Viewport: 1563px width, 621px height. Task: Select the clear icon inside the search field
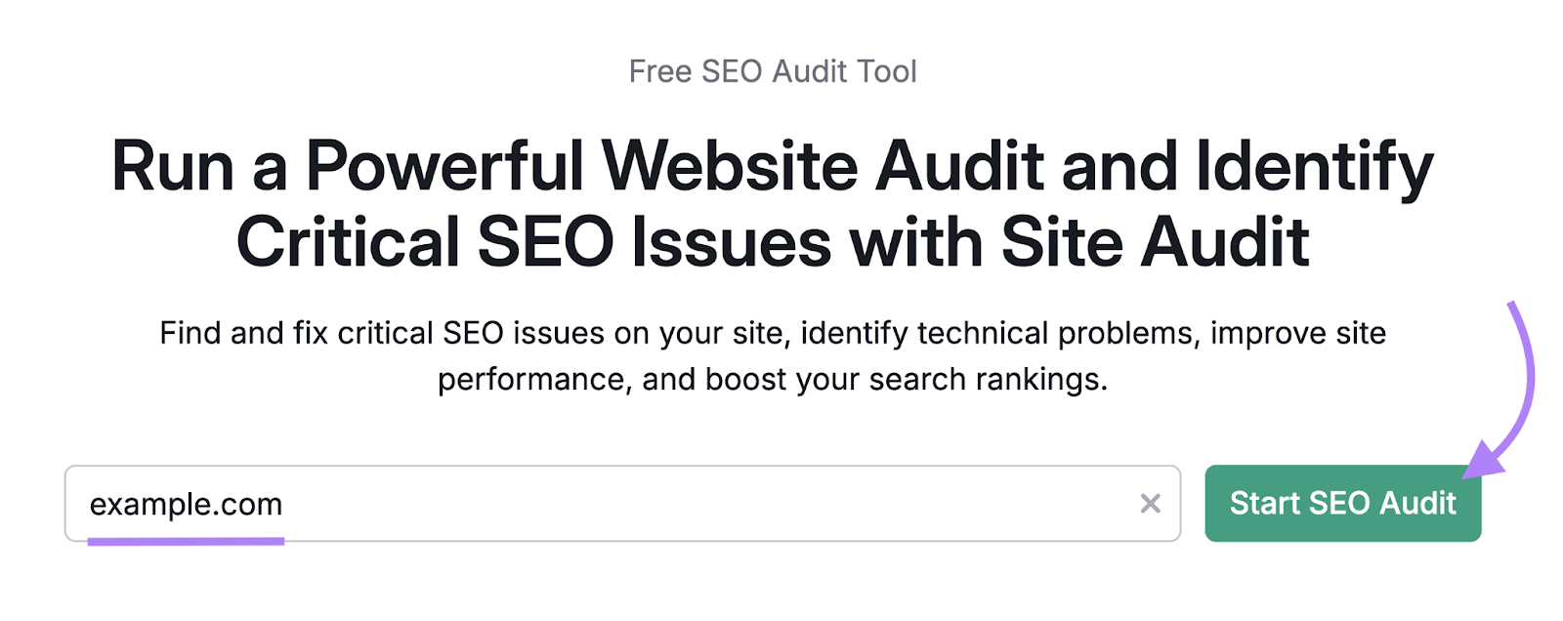1151,504
